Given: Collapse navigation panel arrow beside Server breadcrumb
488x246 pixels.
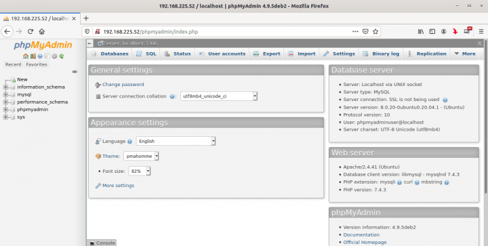Looking at the screenshot, I should point(90,43).
